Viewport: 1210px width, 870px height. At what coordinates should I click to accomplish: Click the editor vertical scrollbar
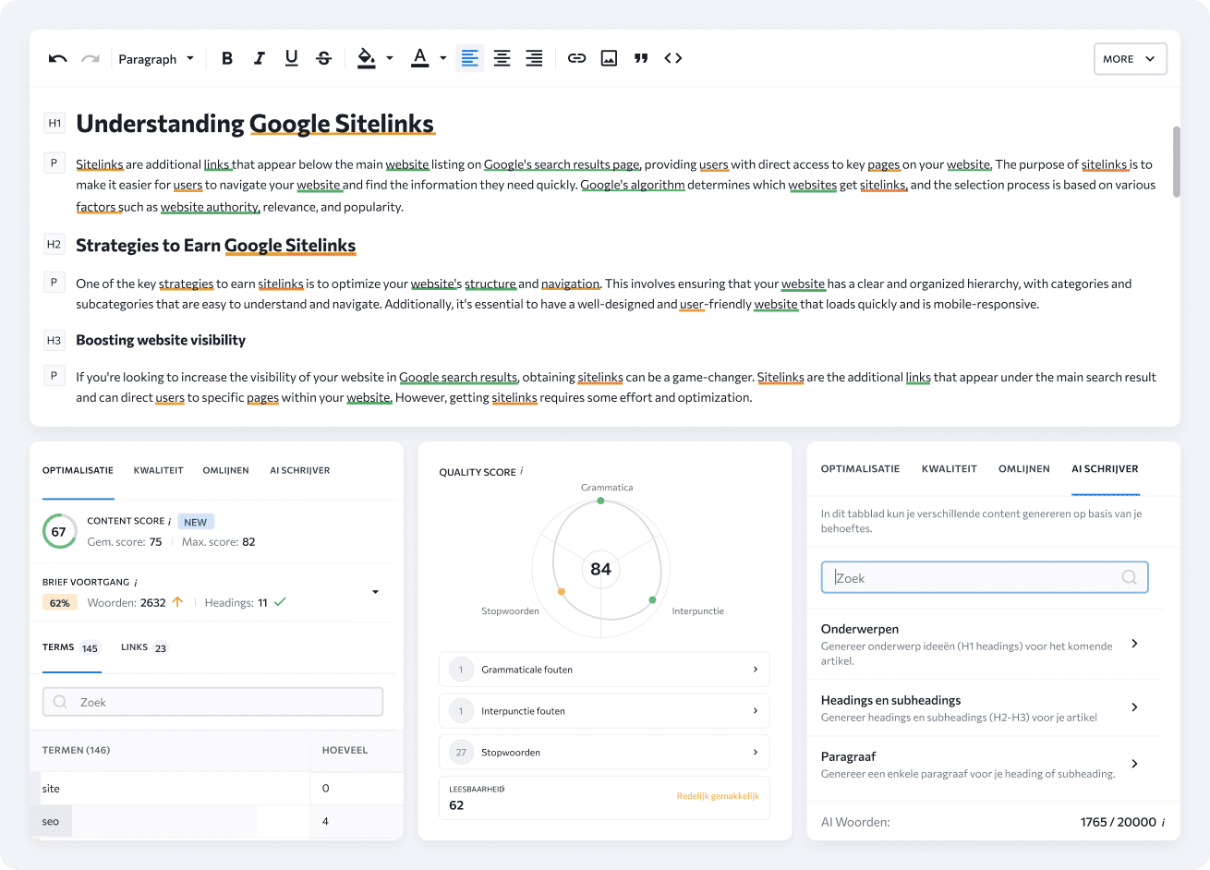click(x=1176, y=162)
